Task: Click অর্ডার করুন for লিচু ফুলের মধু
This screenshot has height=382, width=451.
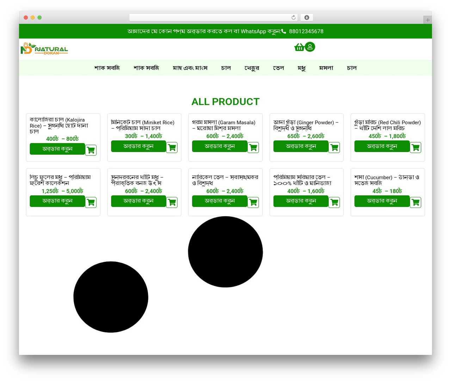Action: [57, 201]
